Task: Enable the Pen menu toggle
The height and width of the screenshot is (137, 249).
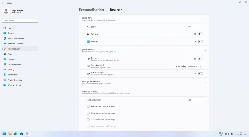Action: [200, 59]
